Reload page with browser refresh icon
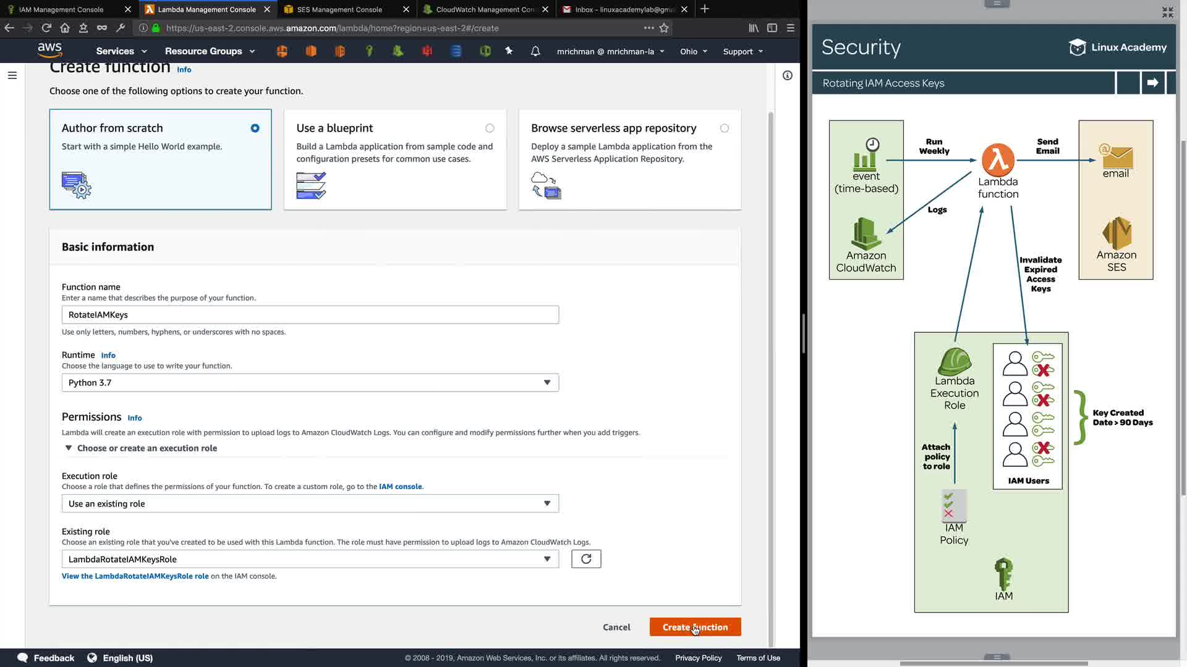The width and height of the screenshot is (1187, 667). 46,28
